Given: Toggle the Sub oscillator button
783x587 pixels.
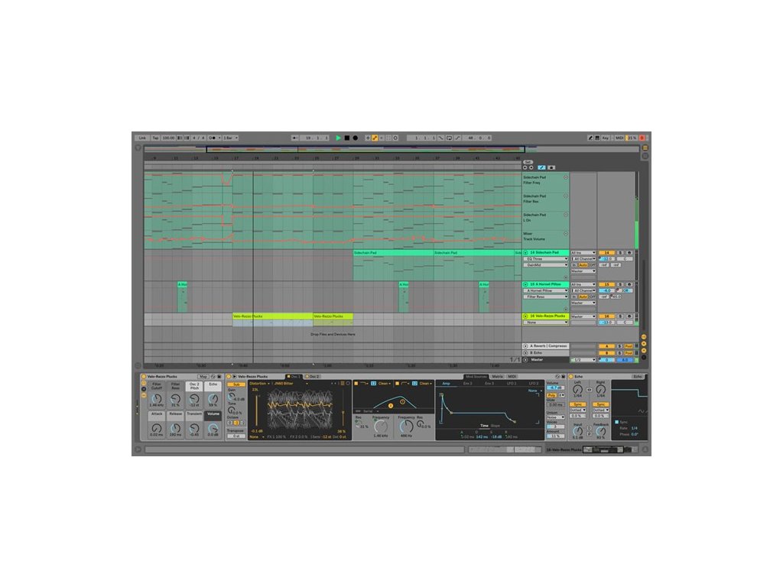Looking at the screenshot, I should click(236, 384).
